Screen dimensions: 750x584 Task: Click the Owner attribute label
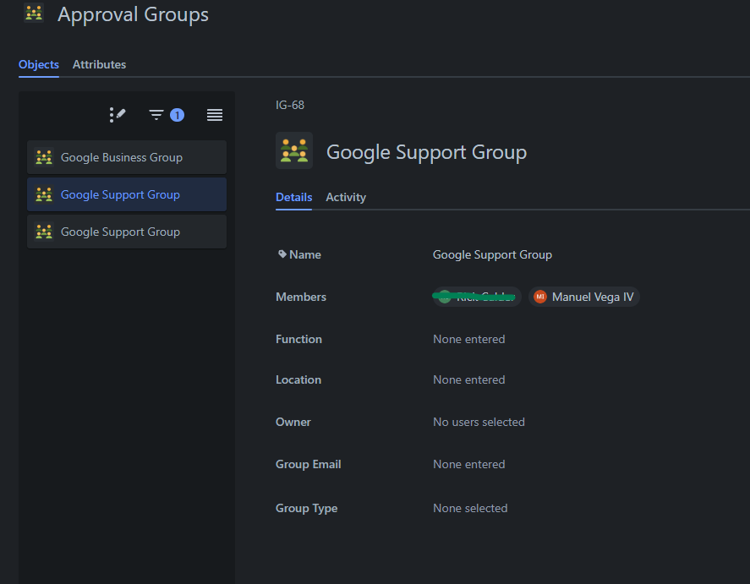pos(293,422)
